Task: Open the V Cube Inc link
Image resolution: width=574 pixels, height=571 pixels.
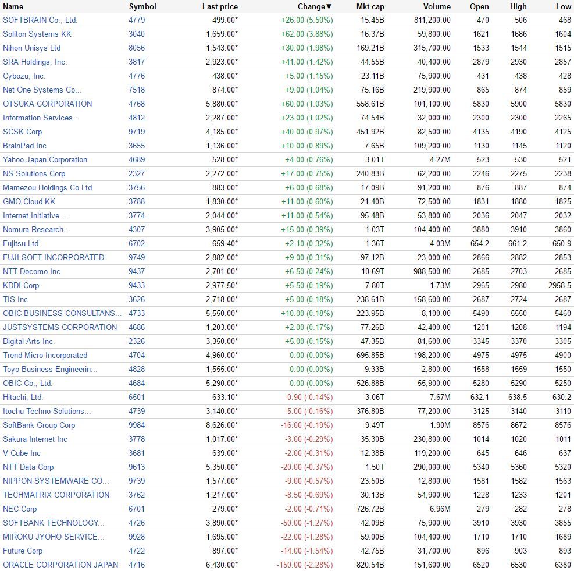Action: (x=22, y=453)
